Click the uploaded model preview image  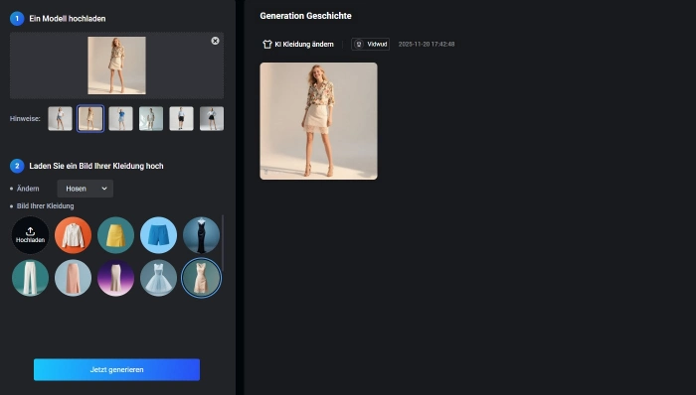pos(116,66)
